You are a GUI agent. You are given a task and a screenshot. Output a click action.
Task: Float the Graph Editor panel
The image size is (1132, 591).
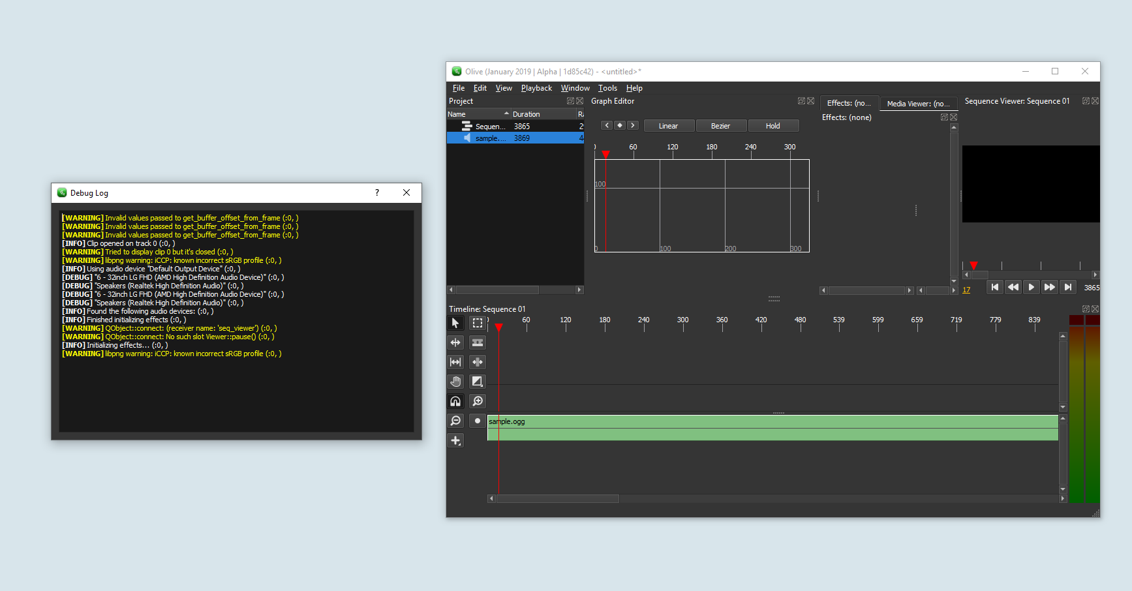tap(801, 101)
